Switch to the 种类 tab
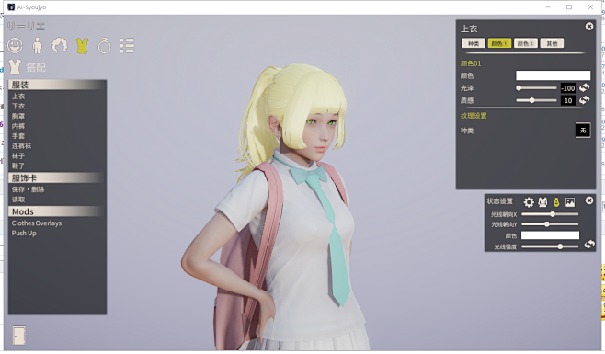This screenshot has height=354, width=605. (474, 43)
